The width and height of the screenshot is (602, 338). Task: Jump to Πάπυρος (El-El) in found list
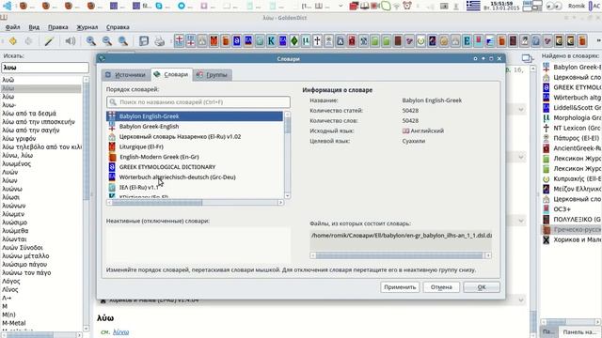[x=571, y=138]
